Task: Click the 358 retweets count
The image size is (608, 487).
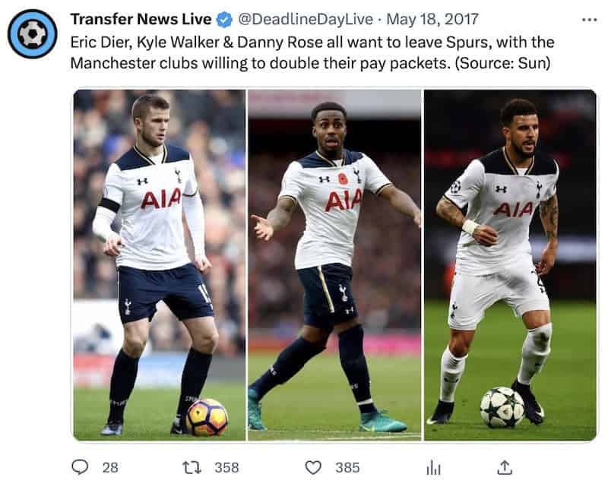Action: [x=226, y=467]
